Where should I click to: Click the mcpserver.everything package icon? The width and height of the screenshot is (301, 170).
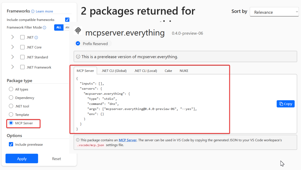tap(78, 30)
